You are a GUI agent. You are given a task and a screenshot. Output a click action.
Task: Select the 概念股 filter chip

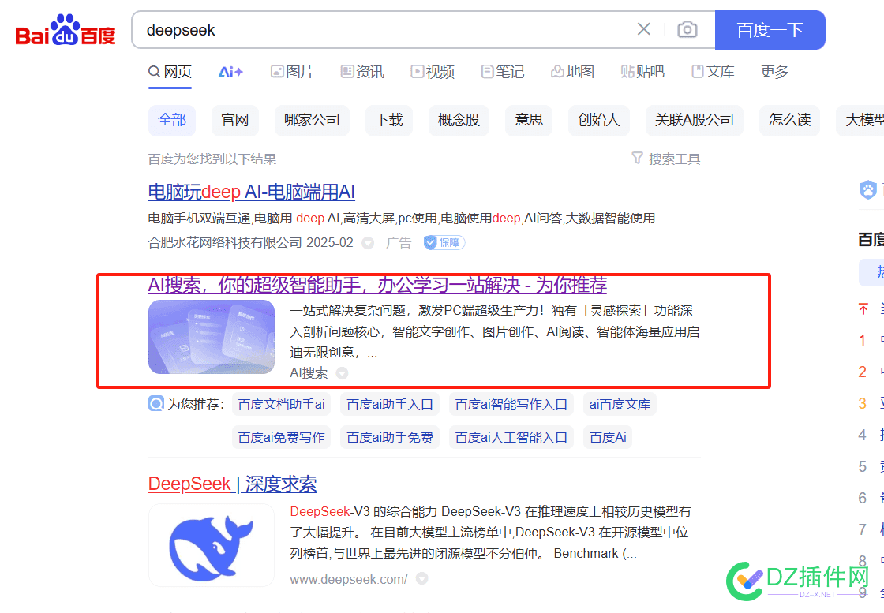pyautogui.click(x=459, y=120)
